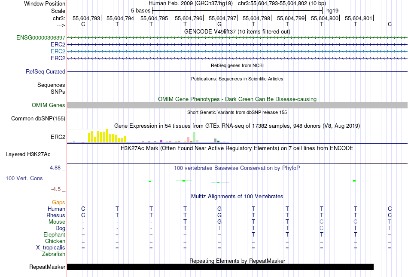Open GENCODE V49lift37 track title

click(x=237, y=31)
